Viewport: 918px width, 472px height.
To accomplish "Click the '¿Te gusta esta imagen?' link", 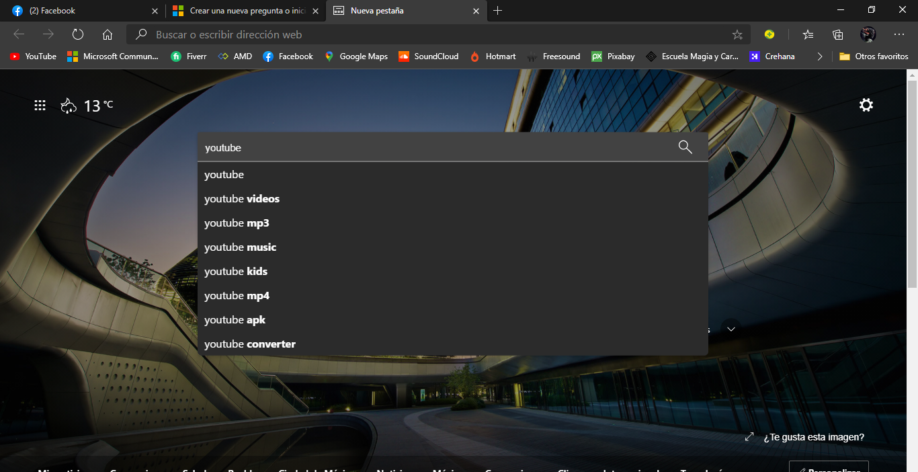I will pos(814,437).
